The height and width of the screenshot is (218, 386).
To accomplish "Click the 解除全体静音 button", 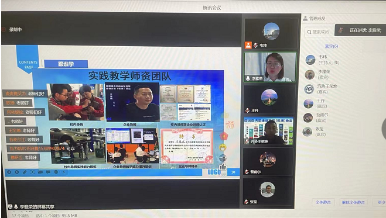I will 353,202.
